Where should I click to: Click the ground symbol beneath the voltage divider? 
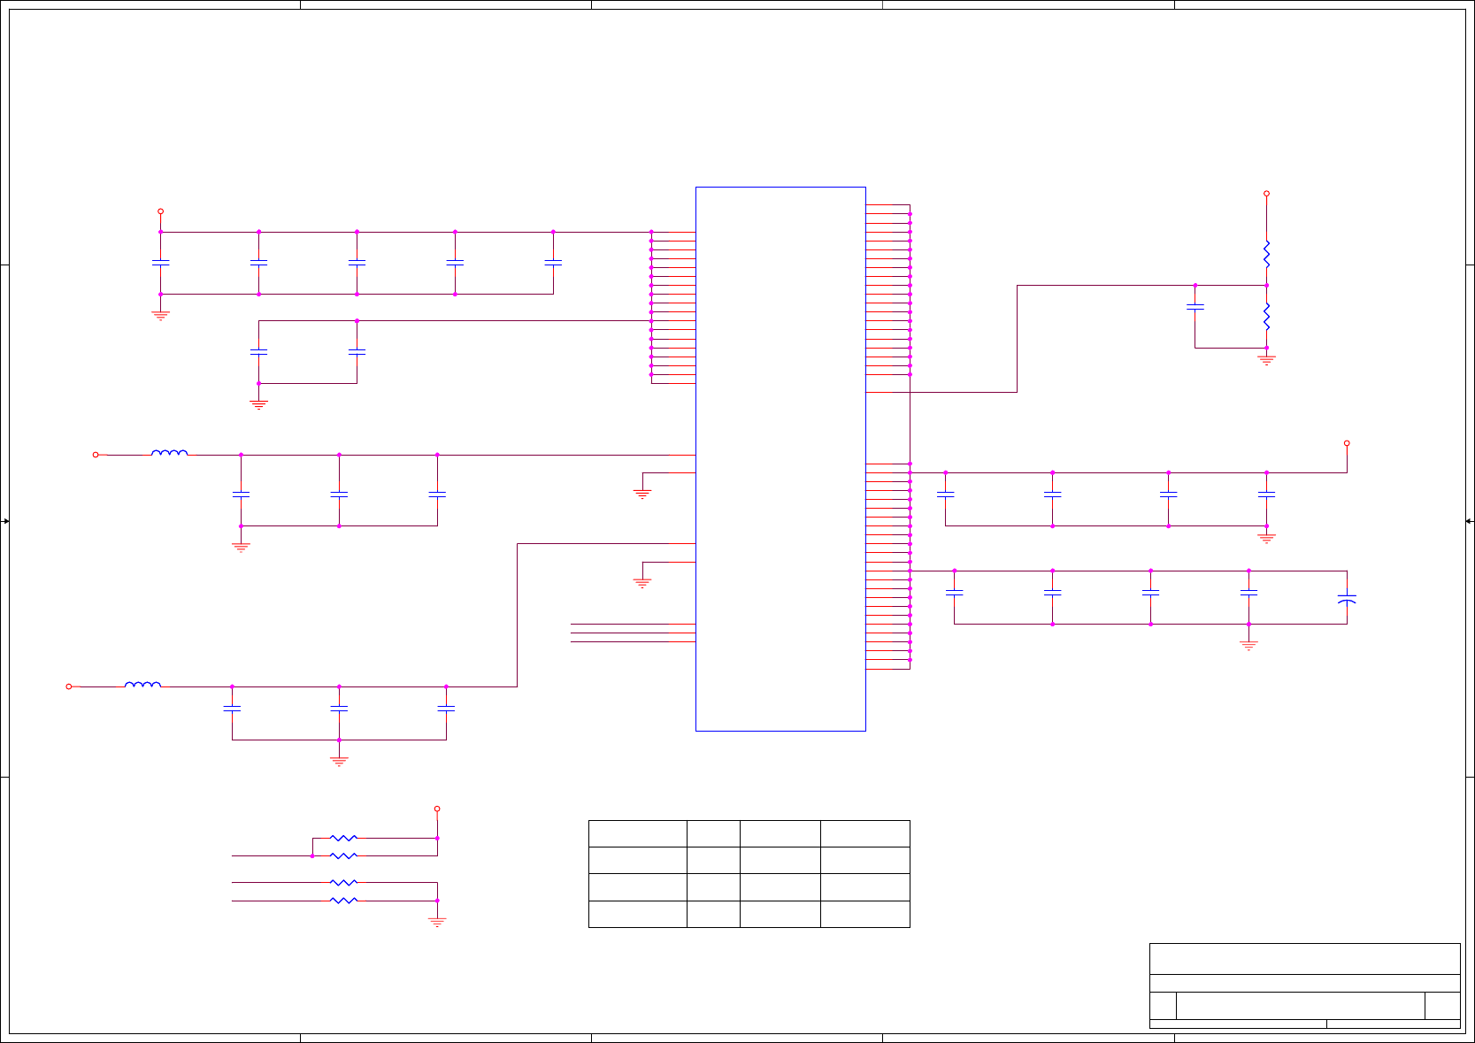[x=1266, y=359]
